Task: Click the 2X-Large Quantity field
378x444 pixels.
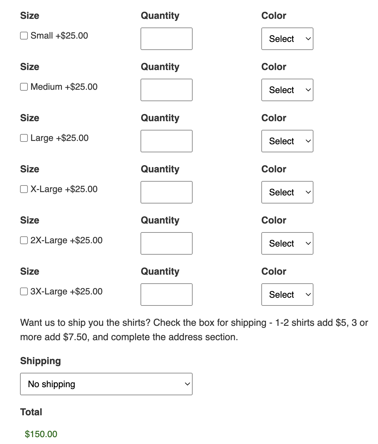Action: point(166,244)
